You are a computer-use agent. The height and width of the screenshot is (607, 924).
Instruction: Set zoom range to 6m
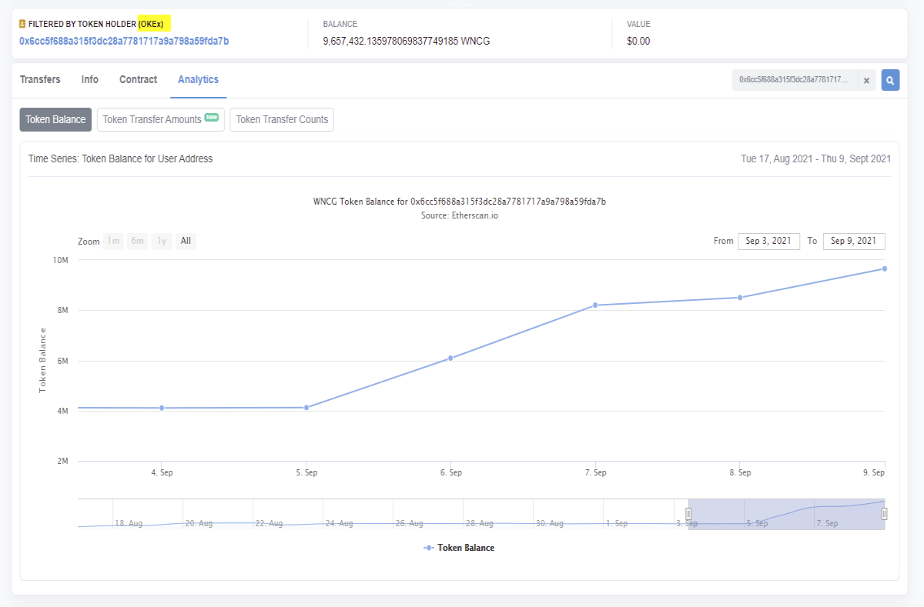[x=137, y=241]
